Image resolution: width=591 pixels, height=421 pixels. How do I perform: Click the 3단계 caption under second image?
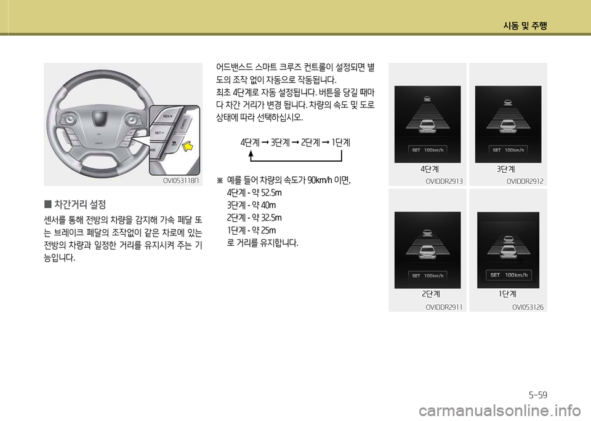point(506,169)
